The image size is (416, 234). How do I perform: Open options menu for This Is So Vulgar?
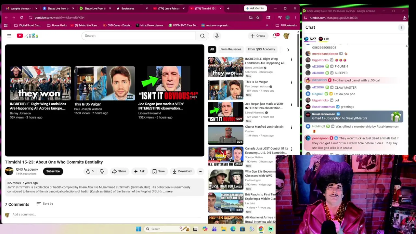292,83
